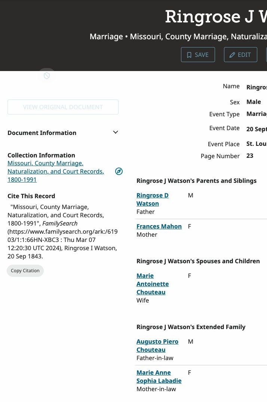The image size is (267, 402).
Task: Click the Mother relationship label under Frances Mahon
Action: tap(147, 234)
